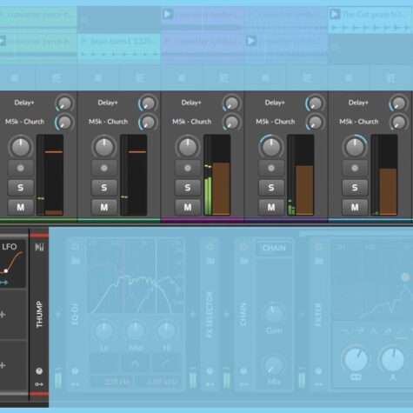
Task: Click the pan knob on the fourth channel
Action: coord(271,147)
